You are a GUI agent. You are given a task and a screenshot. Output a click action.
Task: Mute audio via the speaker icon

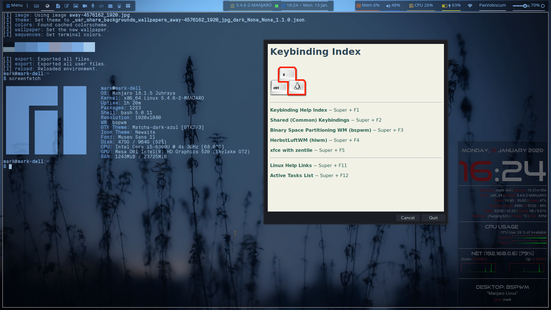click(388, 5)
